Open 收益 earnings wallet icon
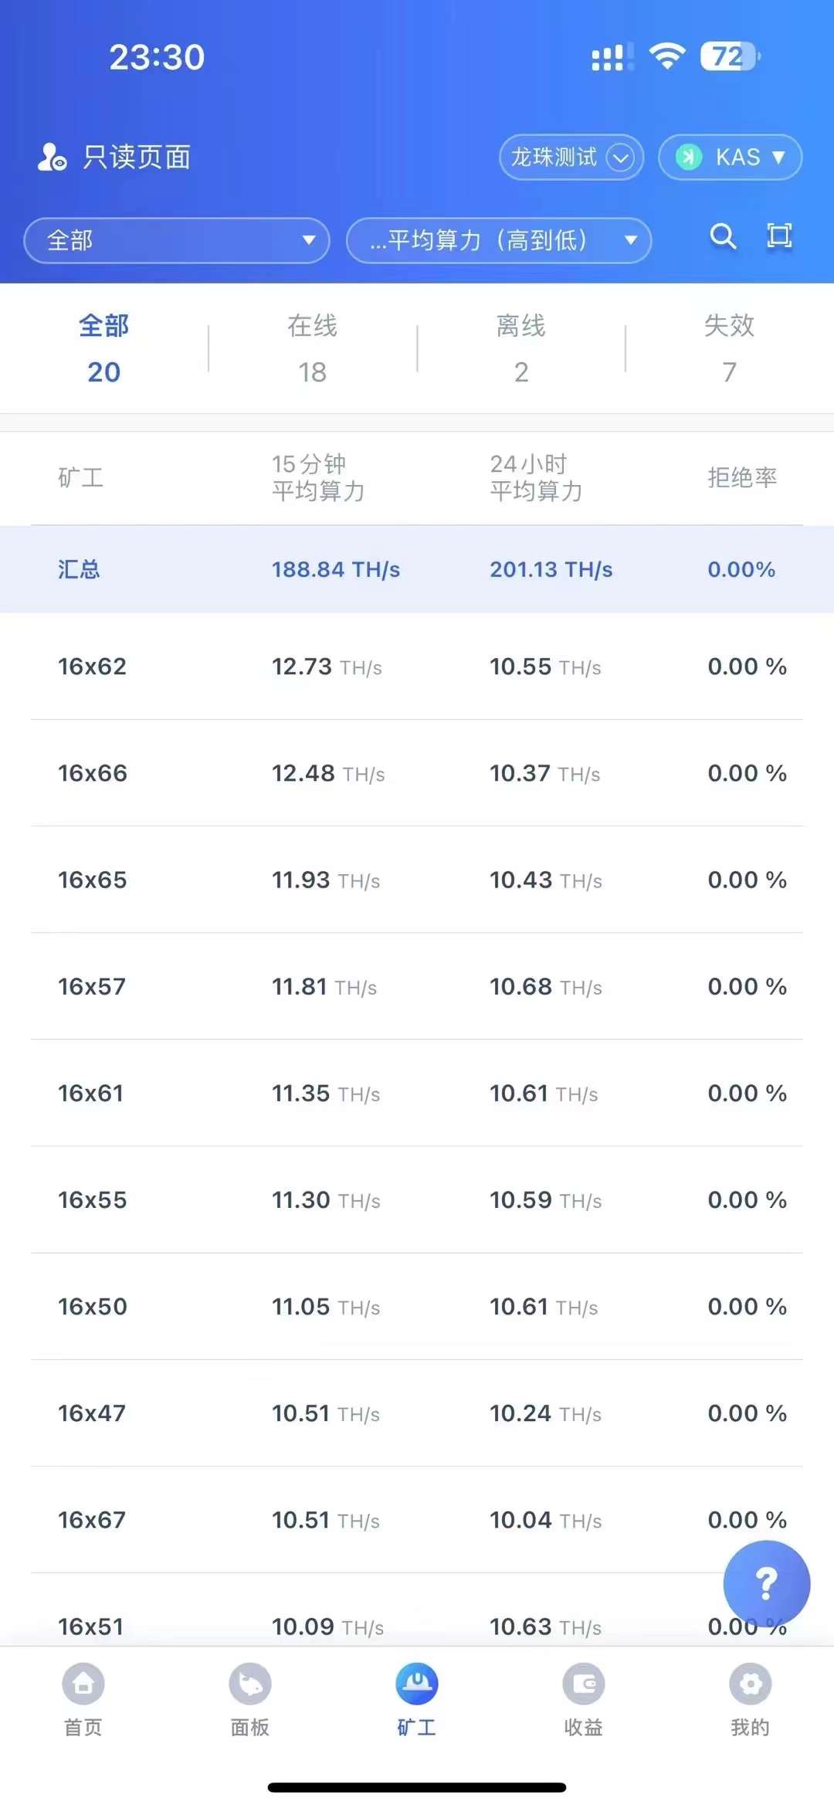This screenshot has width=834, height=1808. (x=583, y=1684)
